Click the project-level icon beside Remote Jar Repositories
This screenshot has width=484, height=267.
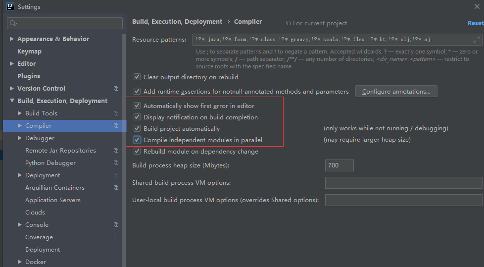point(116,151)
